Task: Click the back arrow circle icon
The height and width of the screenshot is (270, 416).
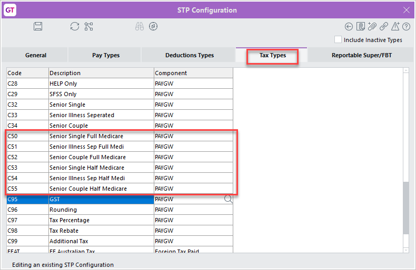Action: click(349, 26)
